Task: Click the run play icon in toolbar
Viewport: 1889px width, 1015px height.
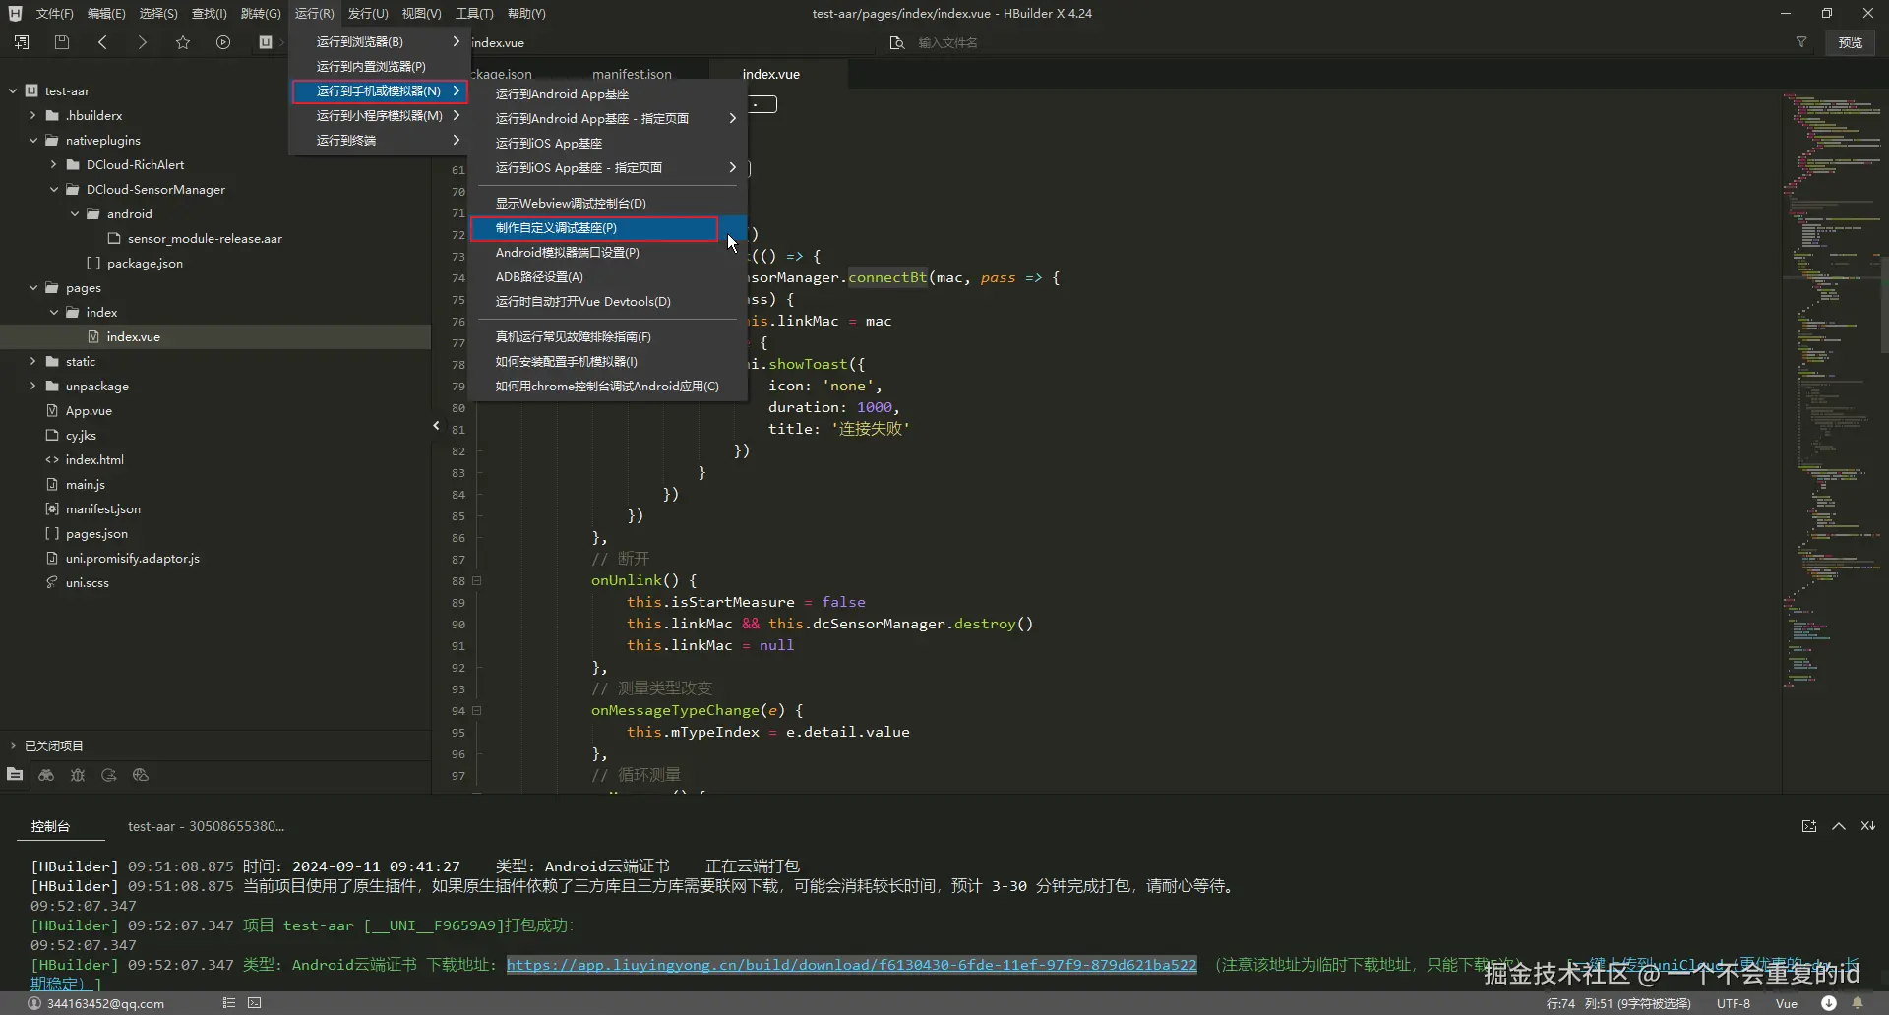Action: [223, 42]
